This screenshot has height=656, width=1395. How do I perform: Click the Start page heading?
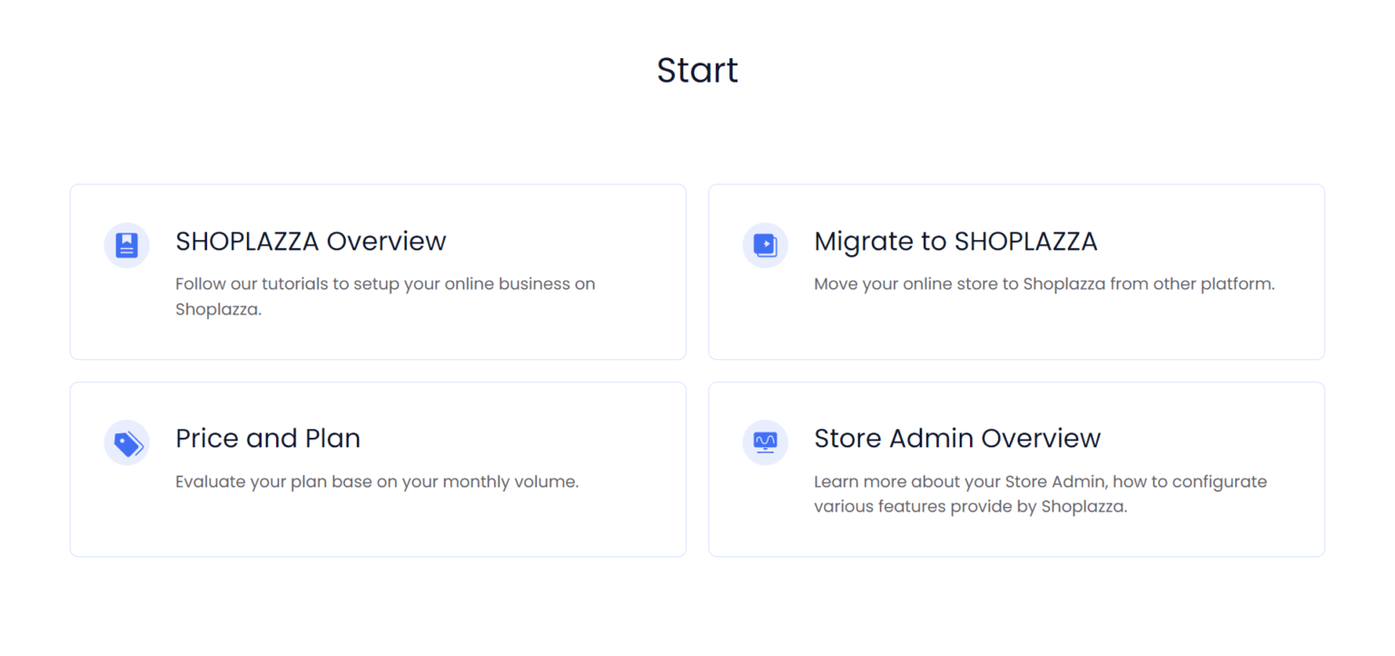tap(697, 70)
